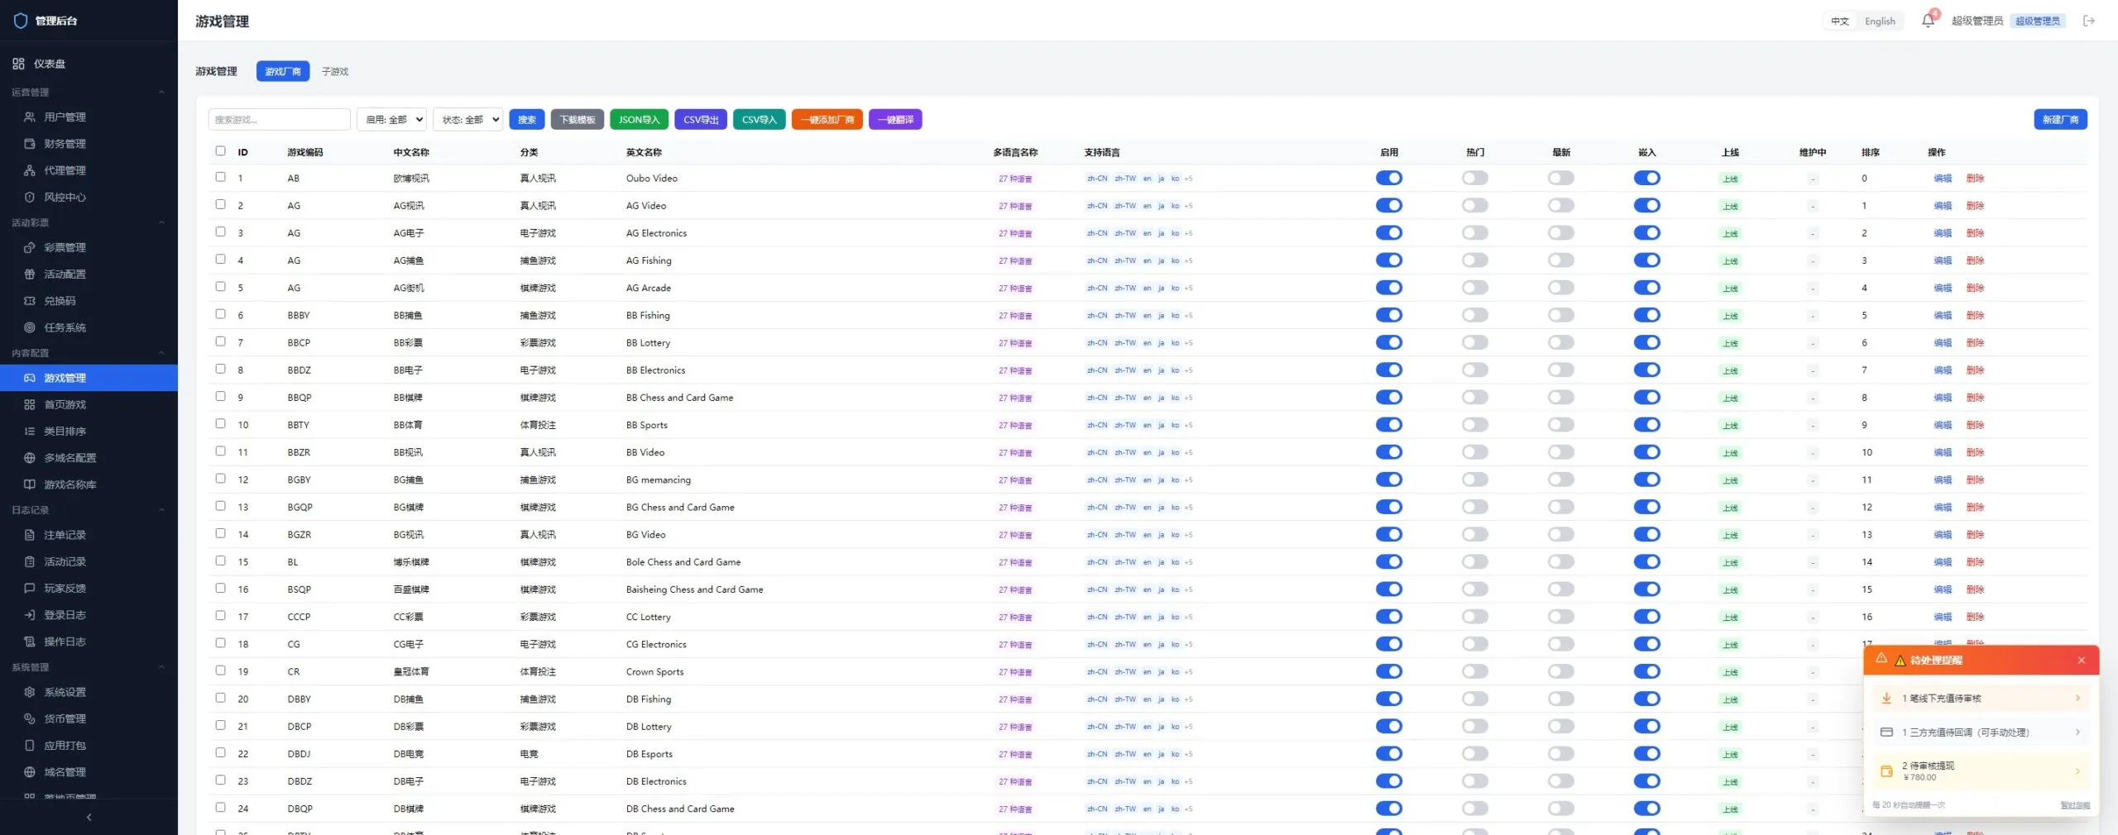Open the 状态: 全部 dropdown
2118x835 pixels.
(x=468, y=119)
